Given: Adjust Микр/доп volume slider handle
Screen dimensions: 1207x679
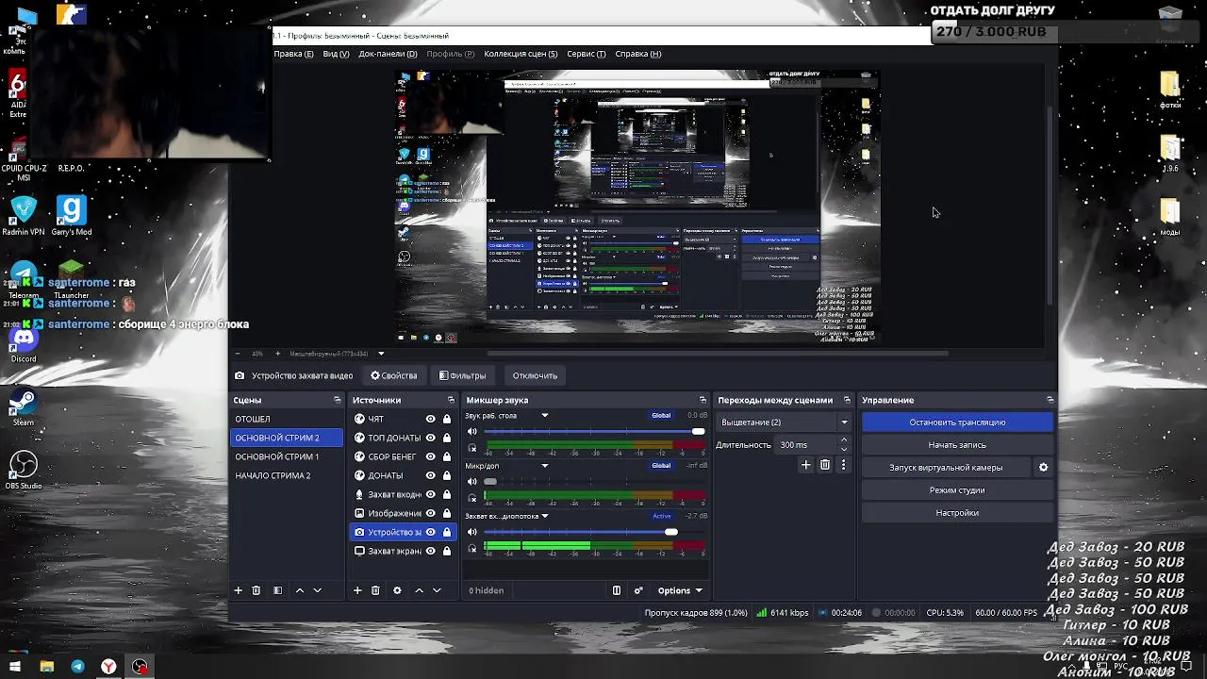Looking at the screenshot, I should 490,481.
